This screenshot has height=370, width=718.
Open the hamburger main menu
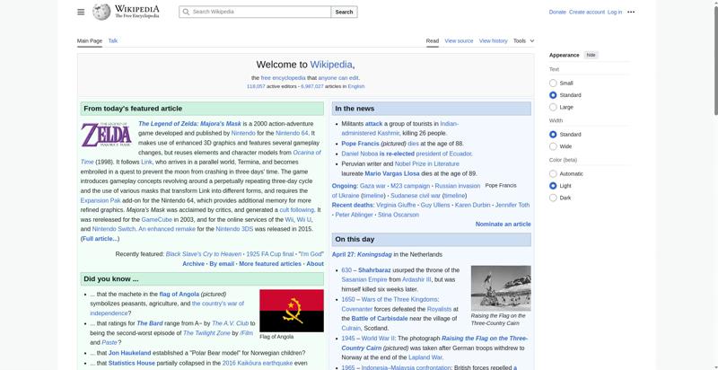(81, 12)
